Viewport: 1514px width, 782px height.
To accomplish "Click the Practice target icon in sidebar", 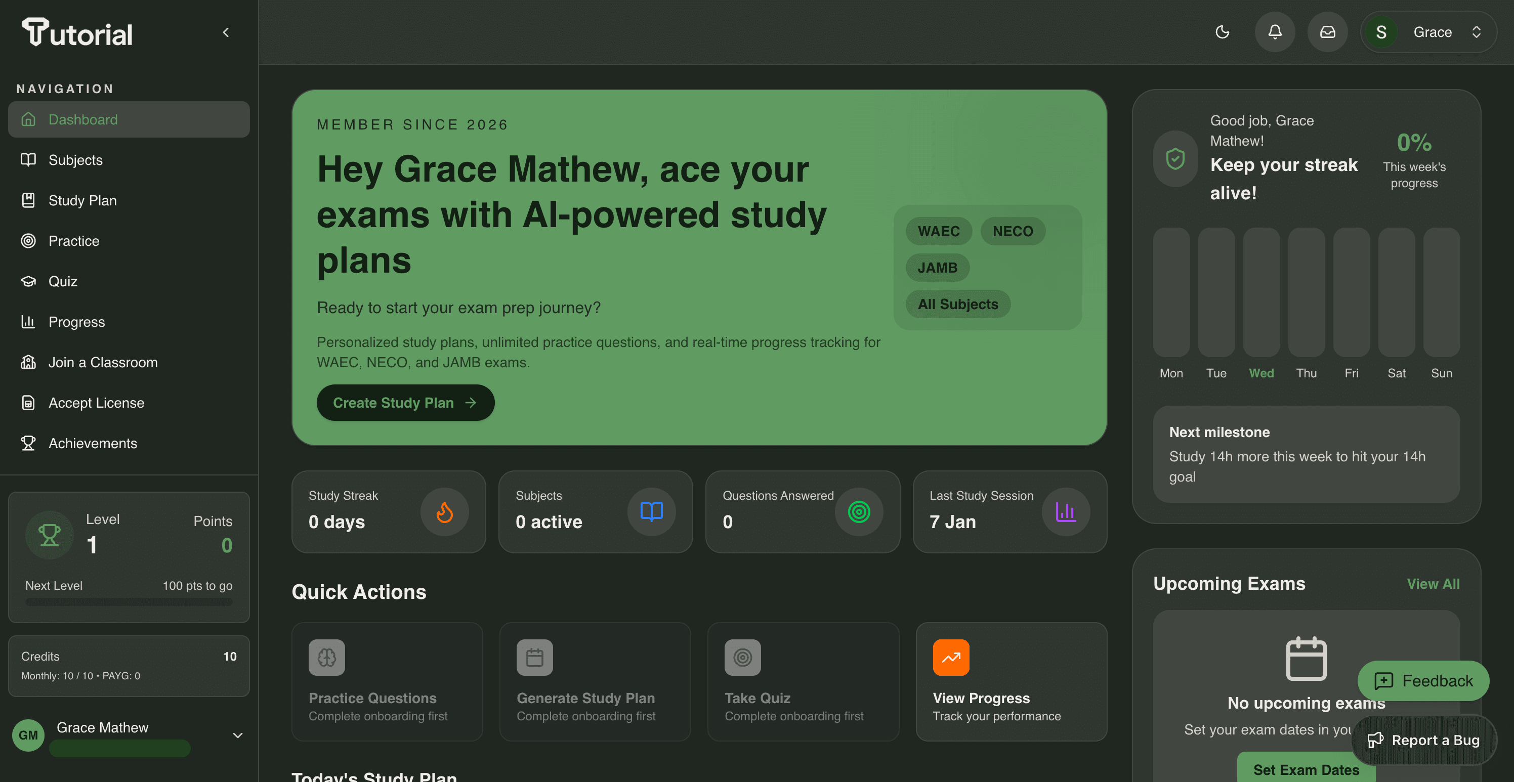I will (28, 241).
